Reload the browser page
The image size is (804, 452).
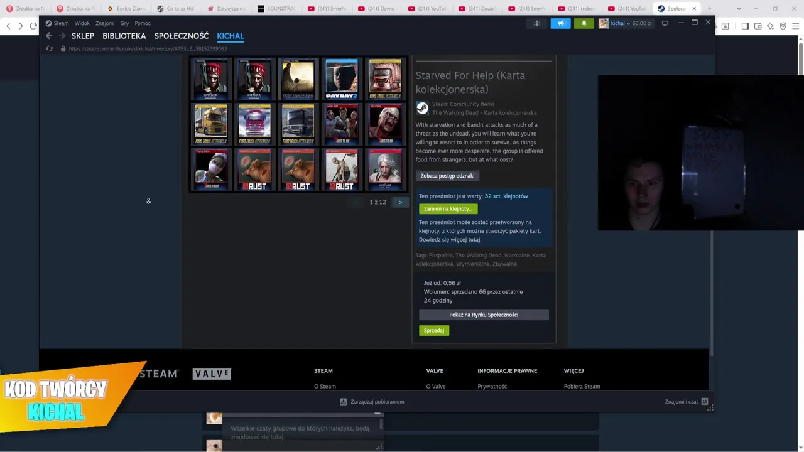tap(33, 26)
